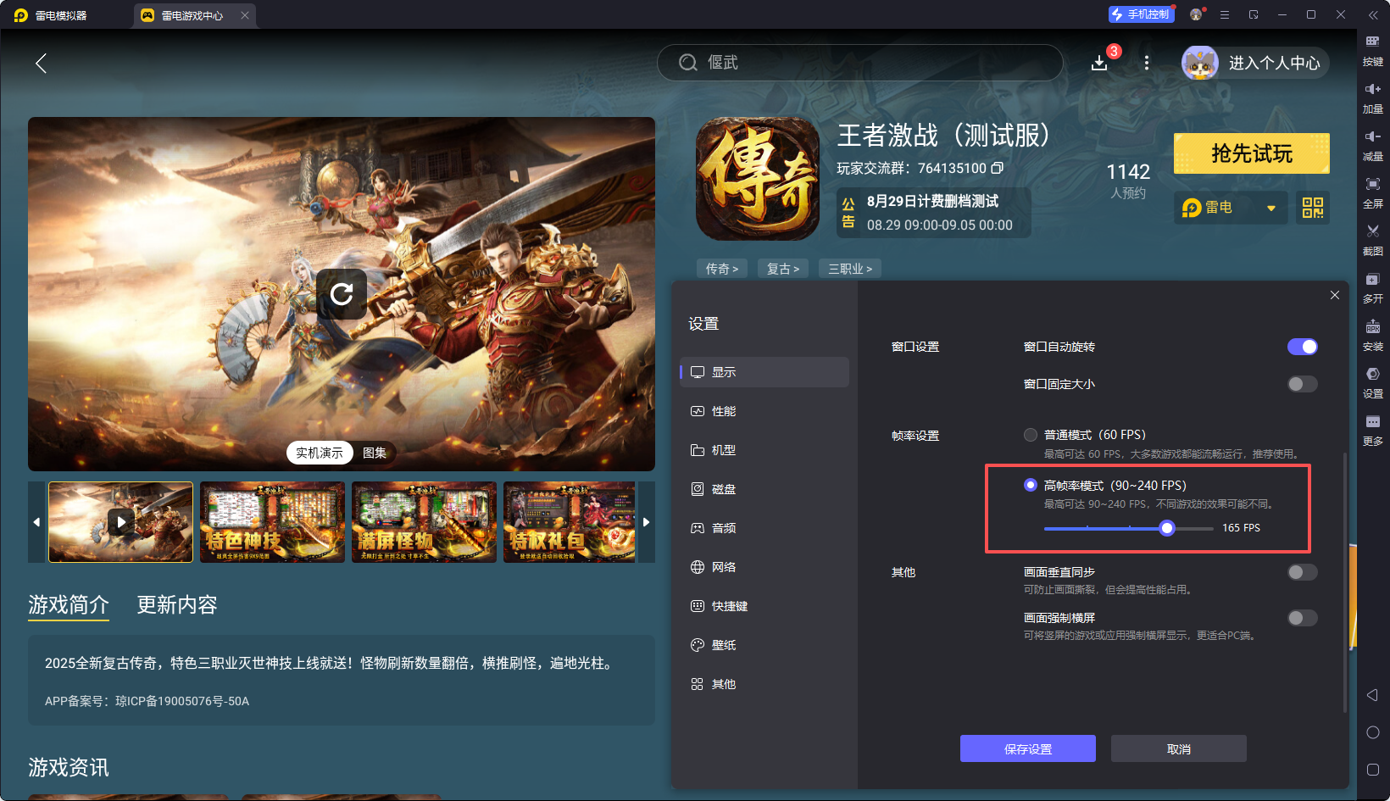
Task: Open hamburger menu in title bar
Action: pyautogui.click(x=1225, y=14)
